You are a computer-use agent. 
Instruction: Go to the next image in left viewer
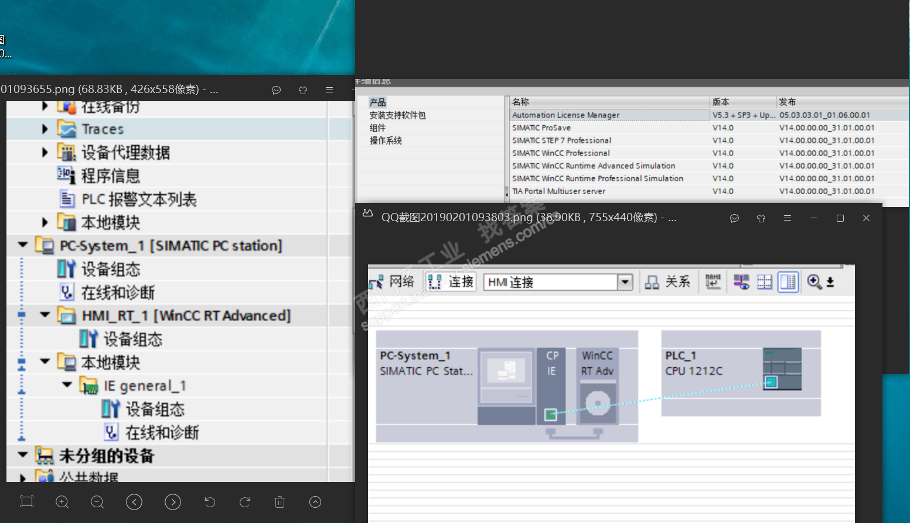[x=173, y=502]
